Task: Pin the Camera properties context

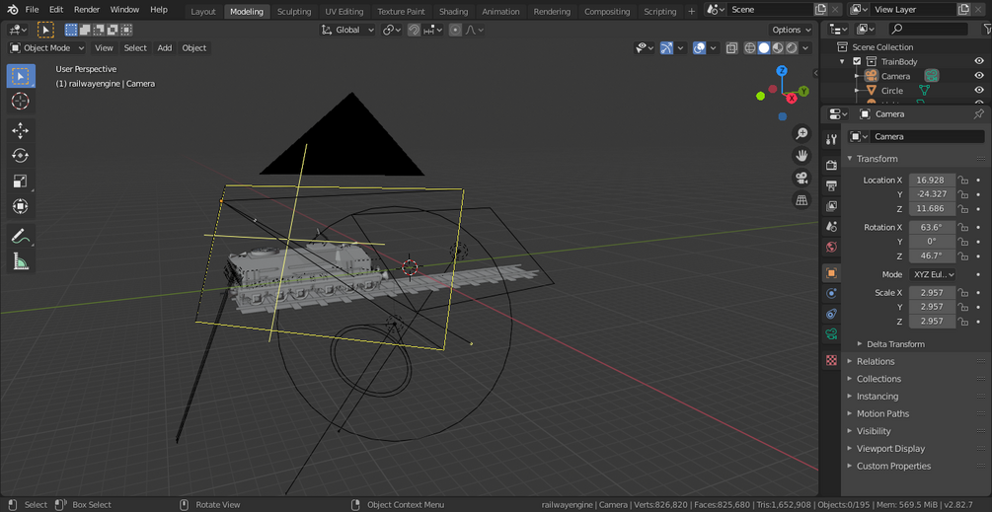Action: 979,113
